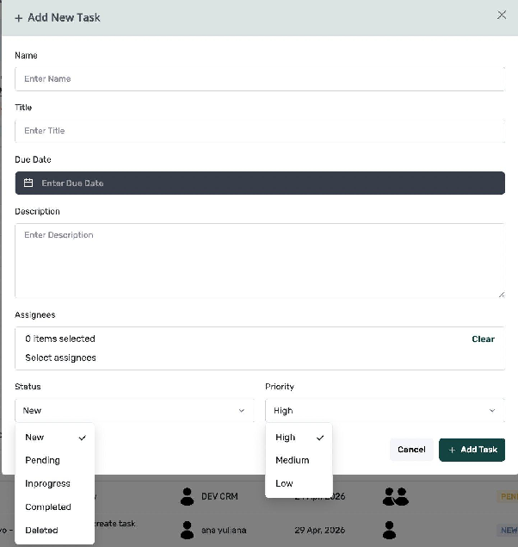Click the user avatar next to DEV CRM
The height and width of the screenshot is (547, 518).
coord(187,496)
